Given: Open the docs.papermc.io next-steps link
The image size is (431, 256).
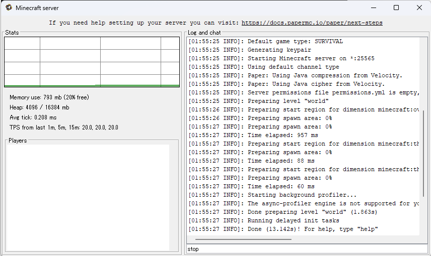Looking at the screenshot, I should [312, 23].
